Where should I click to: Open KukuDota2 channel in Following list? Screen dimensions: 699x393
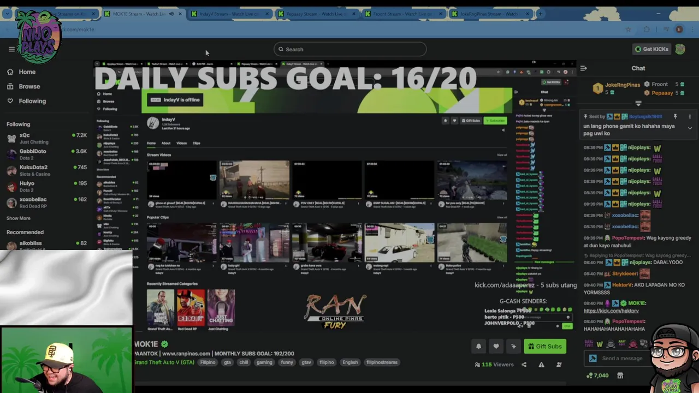(46, 170)
